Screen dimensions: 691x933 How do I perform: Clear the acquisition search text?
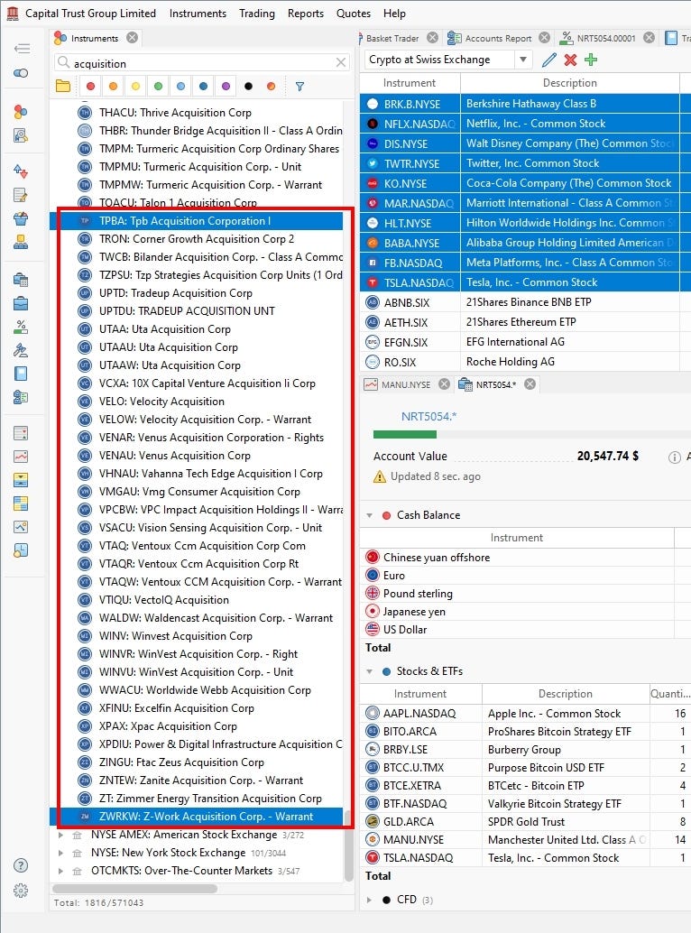[x=341, y=62]
